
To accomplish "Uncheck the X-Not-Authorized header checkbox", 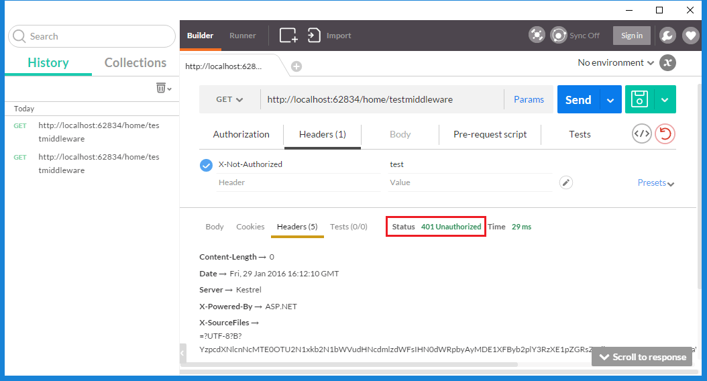I will (206, 166).
